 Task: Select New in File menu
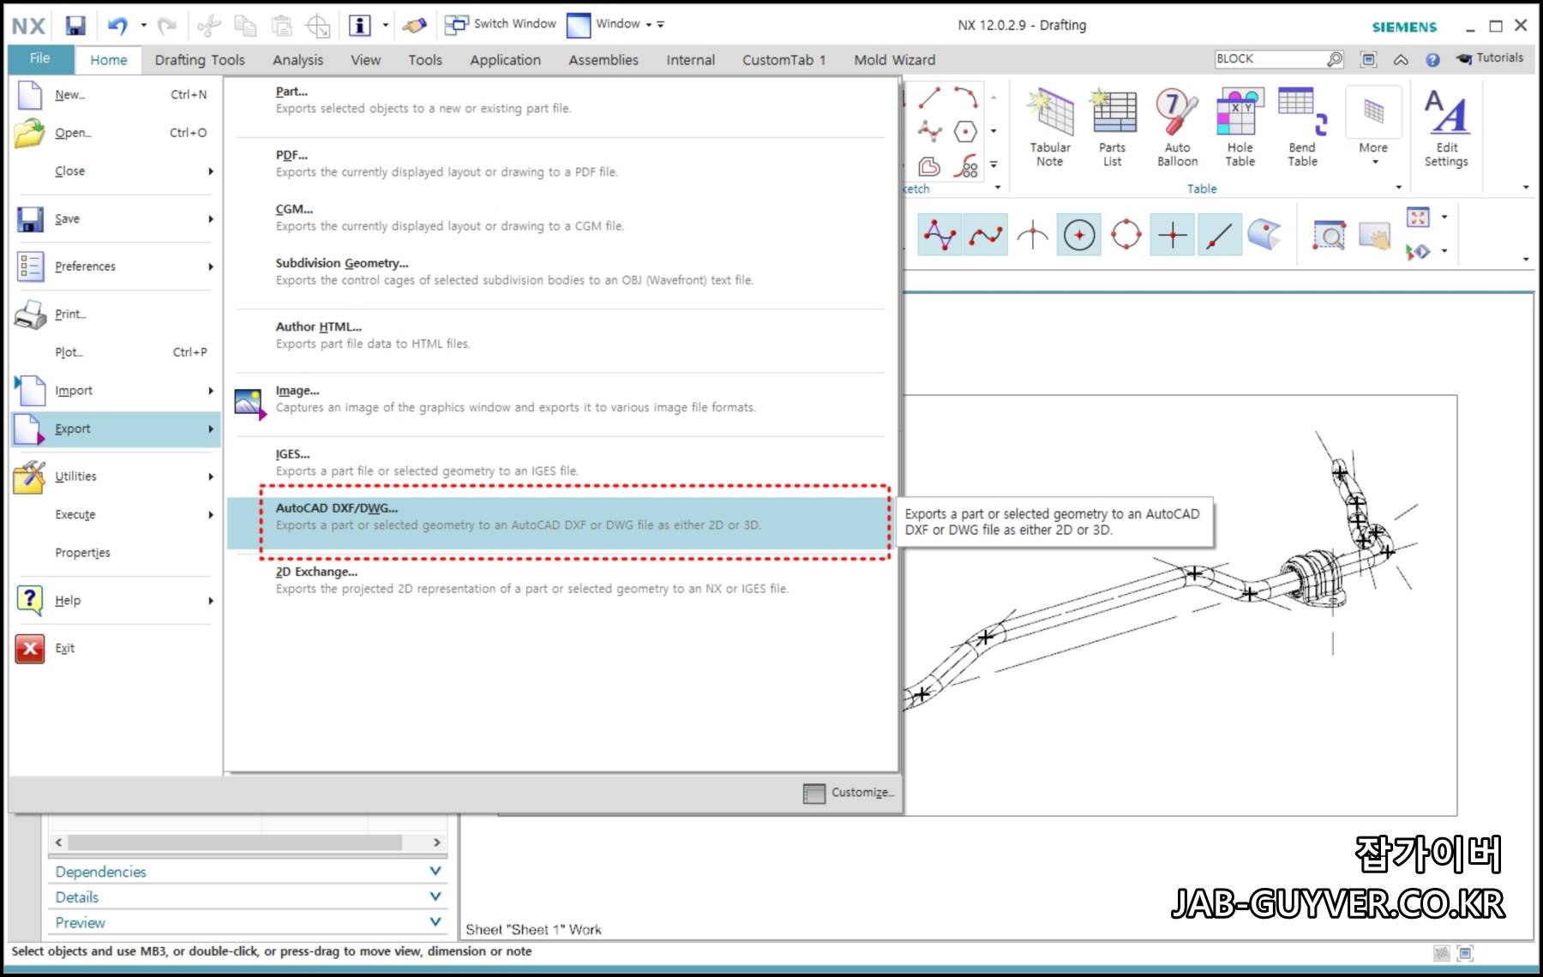116,94
